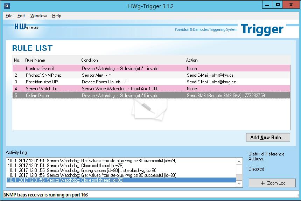
Task: Click the activity log scrollbar thumb
Action: (239, 178)
